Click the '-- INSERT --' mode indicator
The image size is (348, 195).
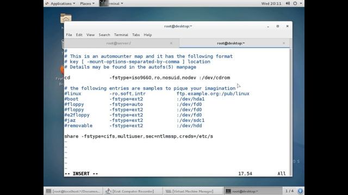click(x=81, y=174)
